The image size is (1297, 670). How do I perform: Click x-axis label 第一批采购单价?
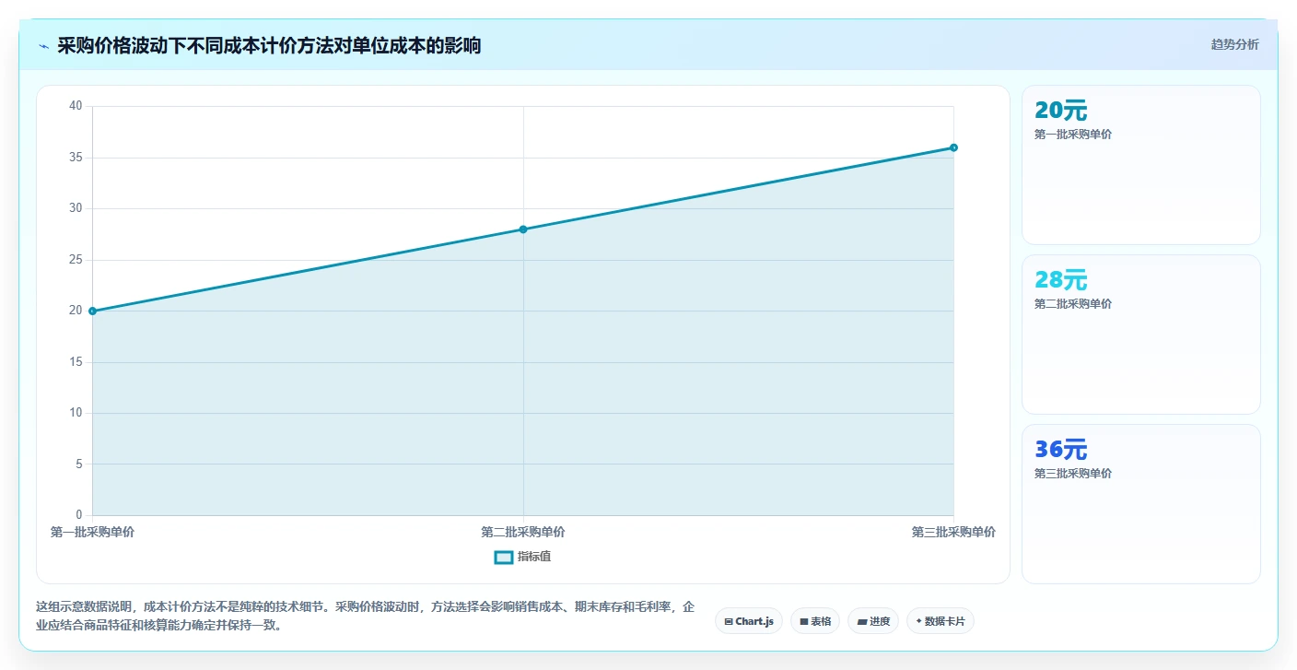[92, 533]
